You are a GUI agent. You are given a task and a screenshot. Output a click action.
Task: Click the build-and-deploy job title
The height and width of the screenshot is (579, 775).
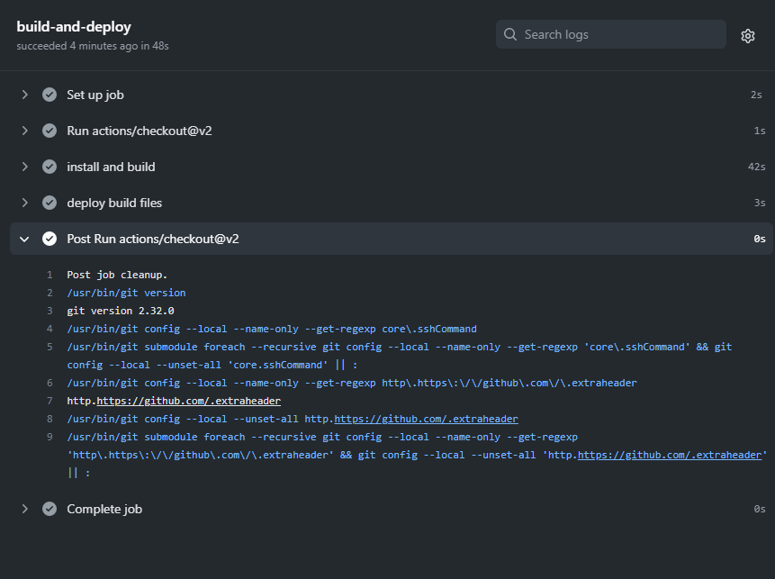74,27
